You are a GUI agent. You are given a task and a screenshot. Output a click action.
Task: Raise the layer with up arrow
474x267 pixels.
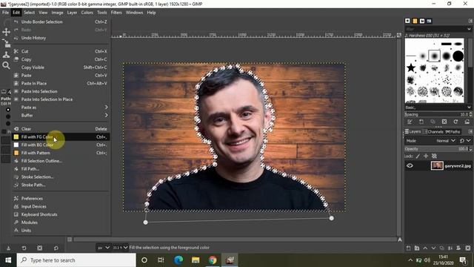425,248
